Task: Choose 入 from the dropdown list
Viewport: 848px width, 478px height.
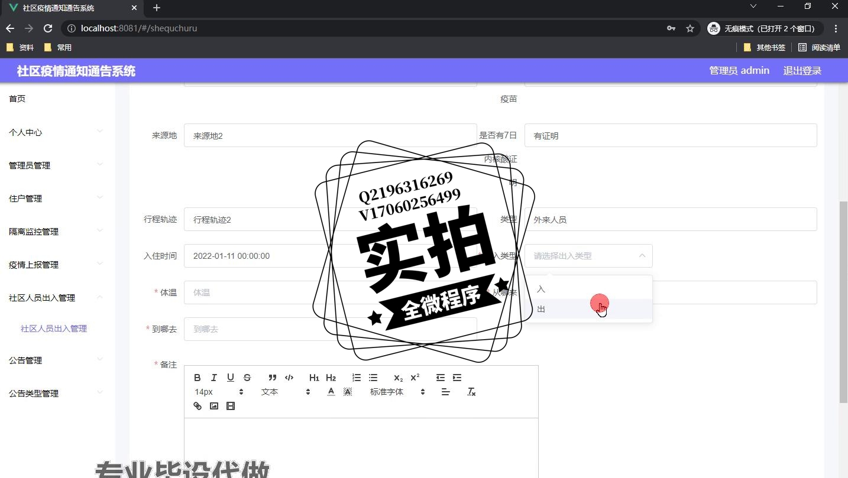Action: (x=588, y=289)
